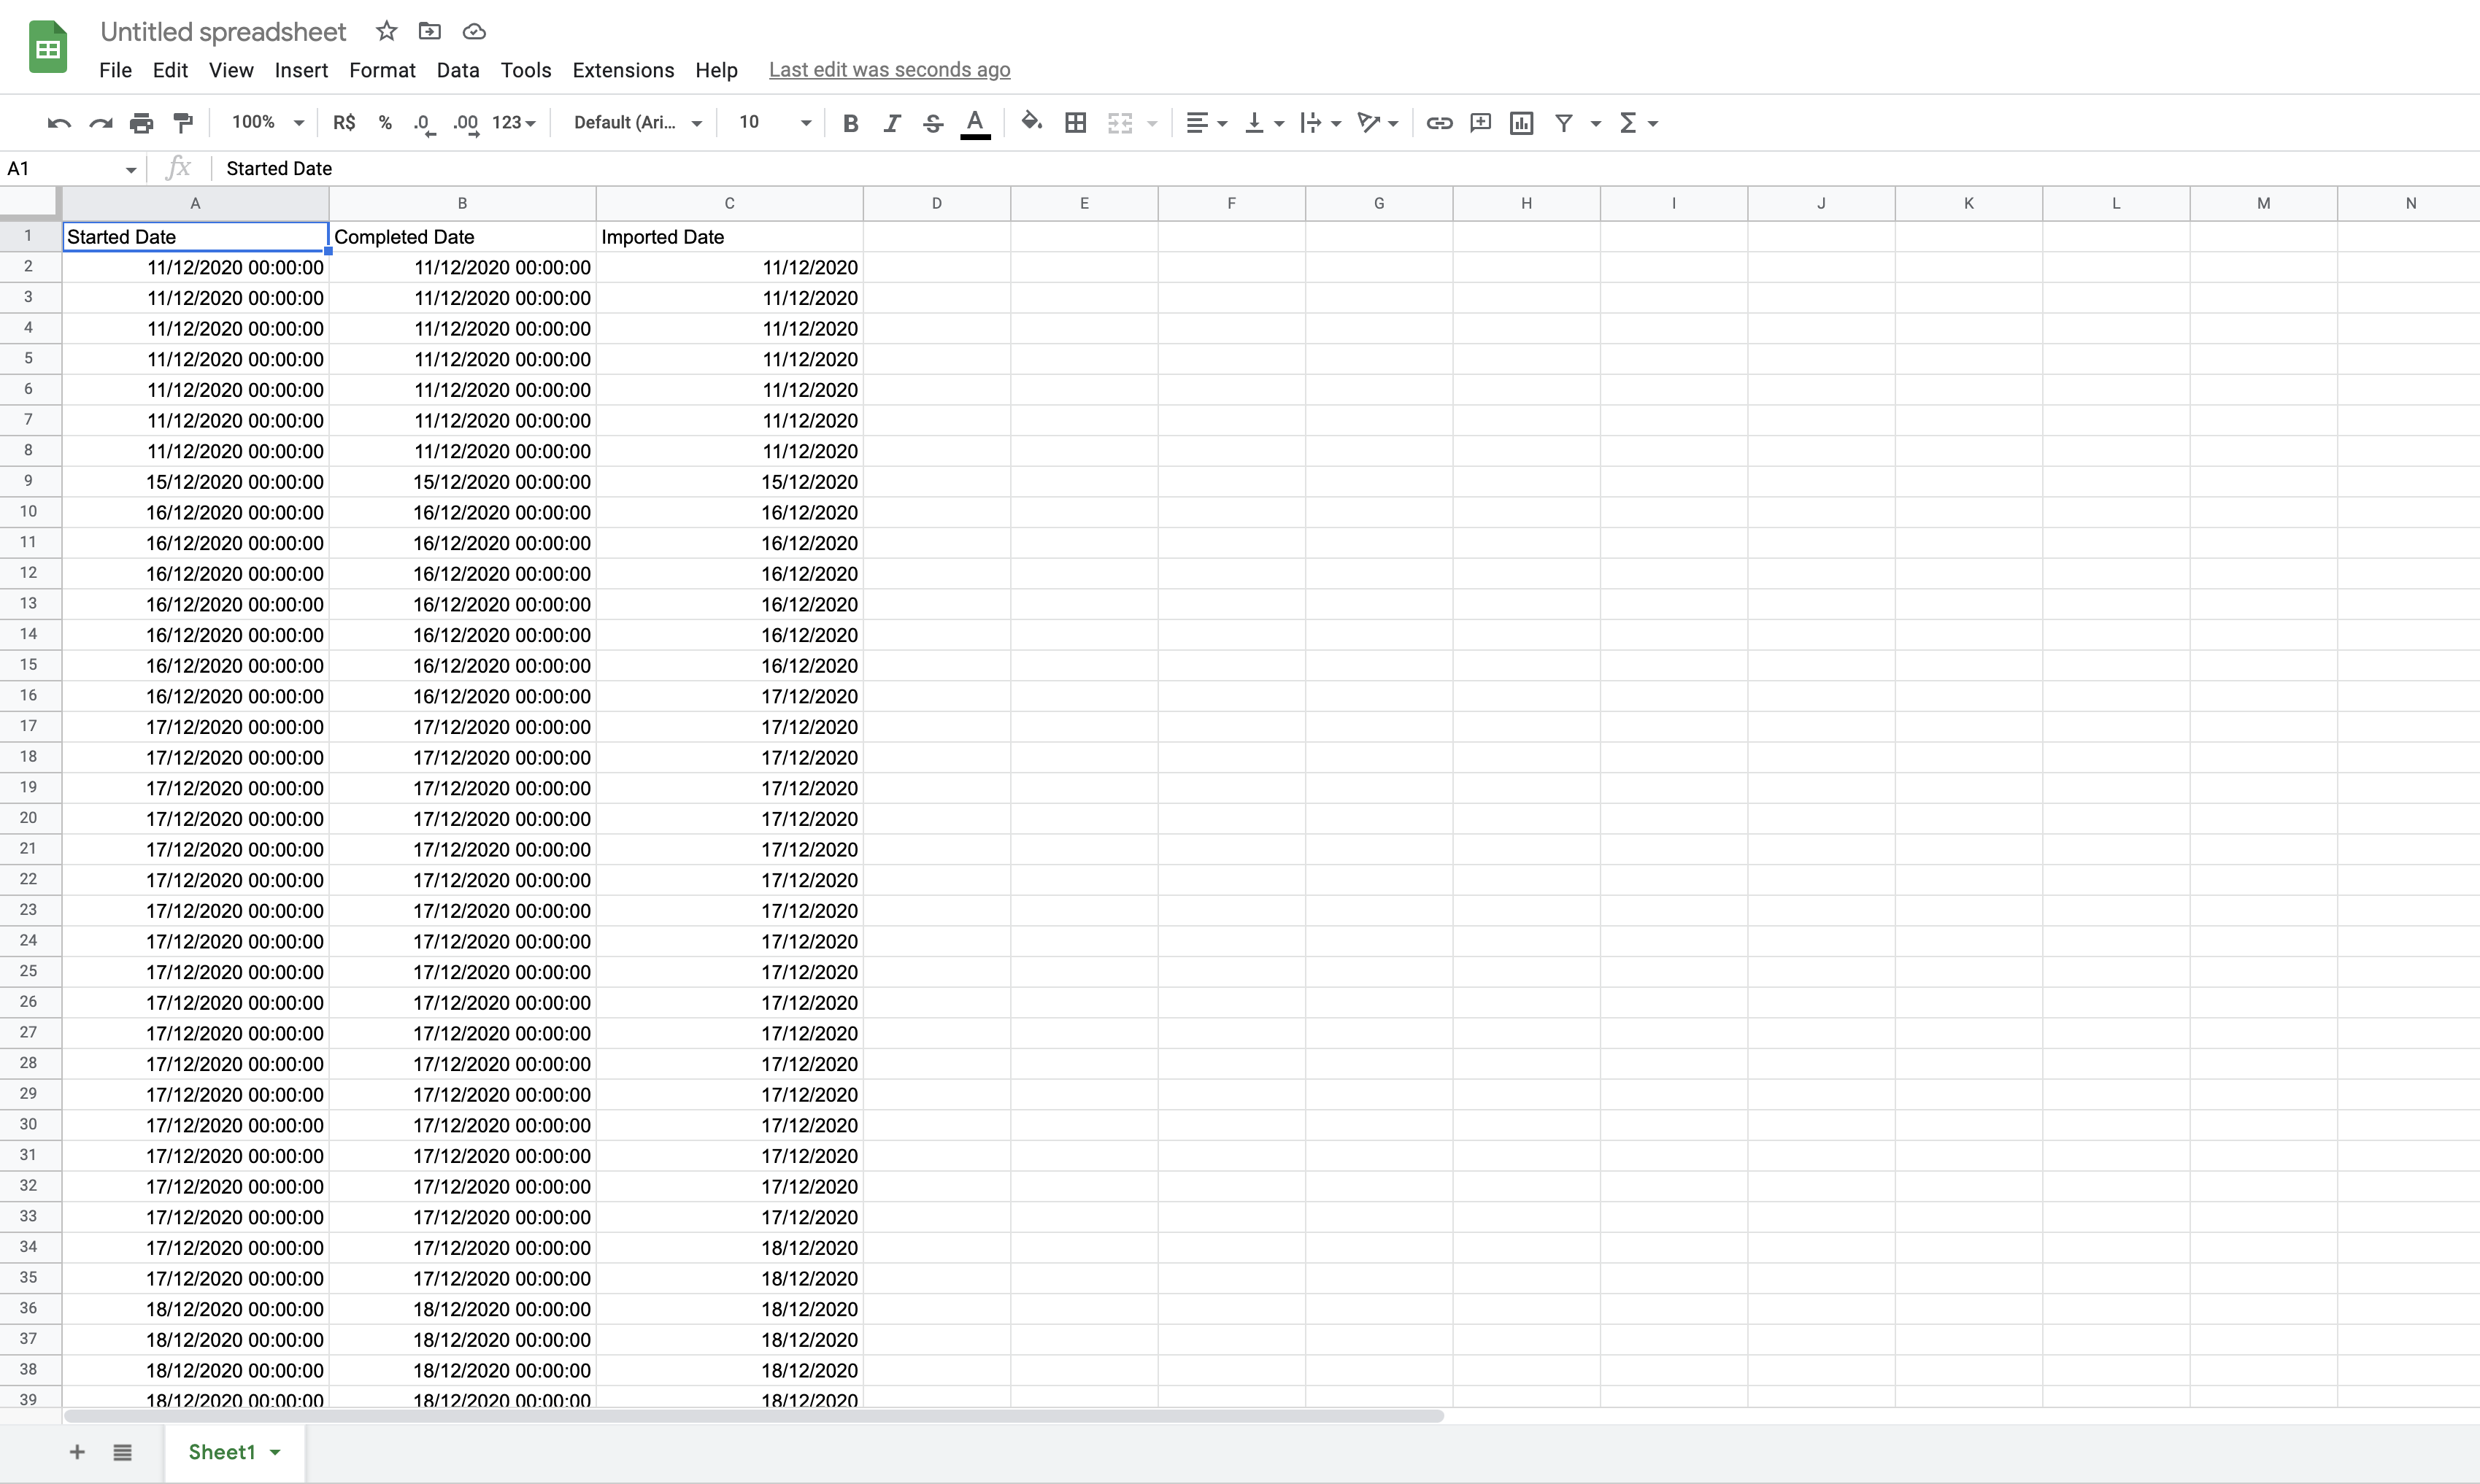Viewport: 2480px width, 1484px height.
Task: Expand the font size dropdown
Action: pos(805,123)
